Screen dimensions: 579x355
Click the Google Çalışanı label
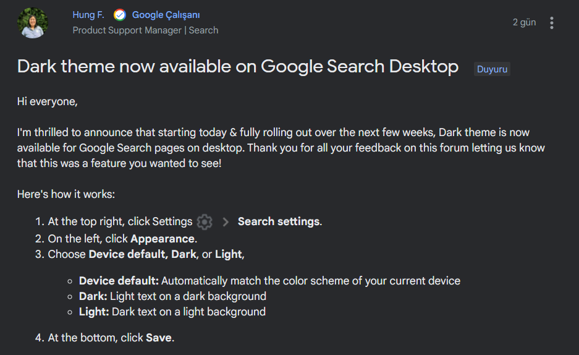166,15
